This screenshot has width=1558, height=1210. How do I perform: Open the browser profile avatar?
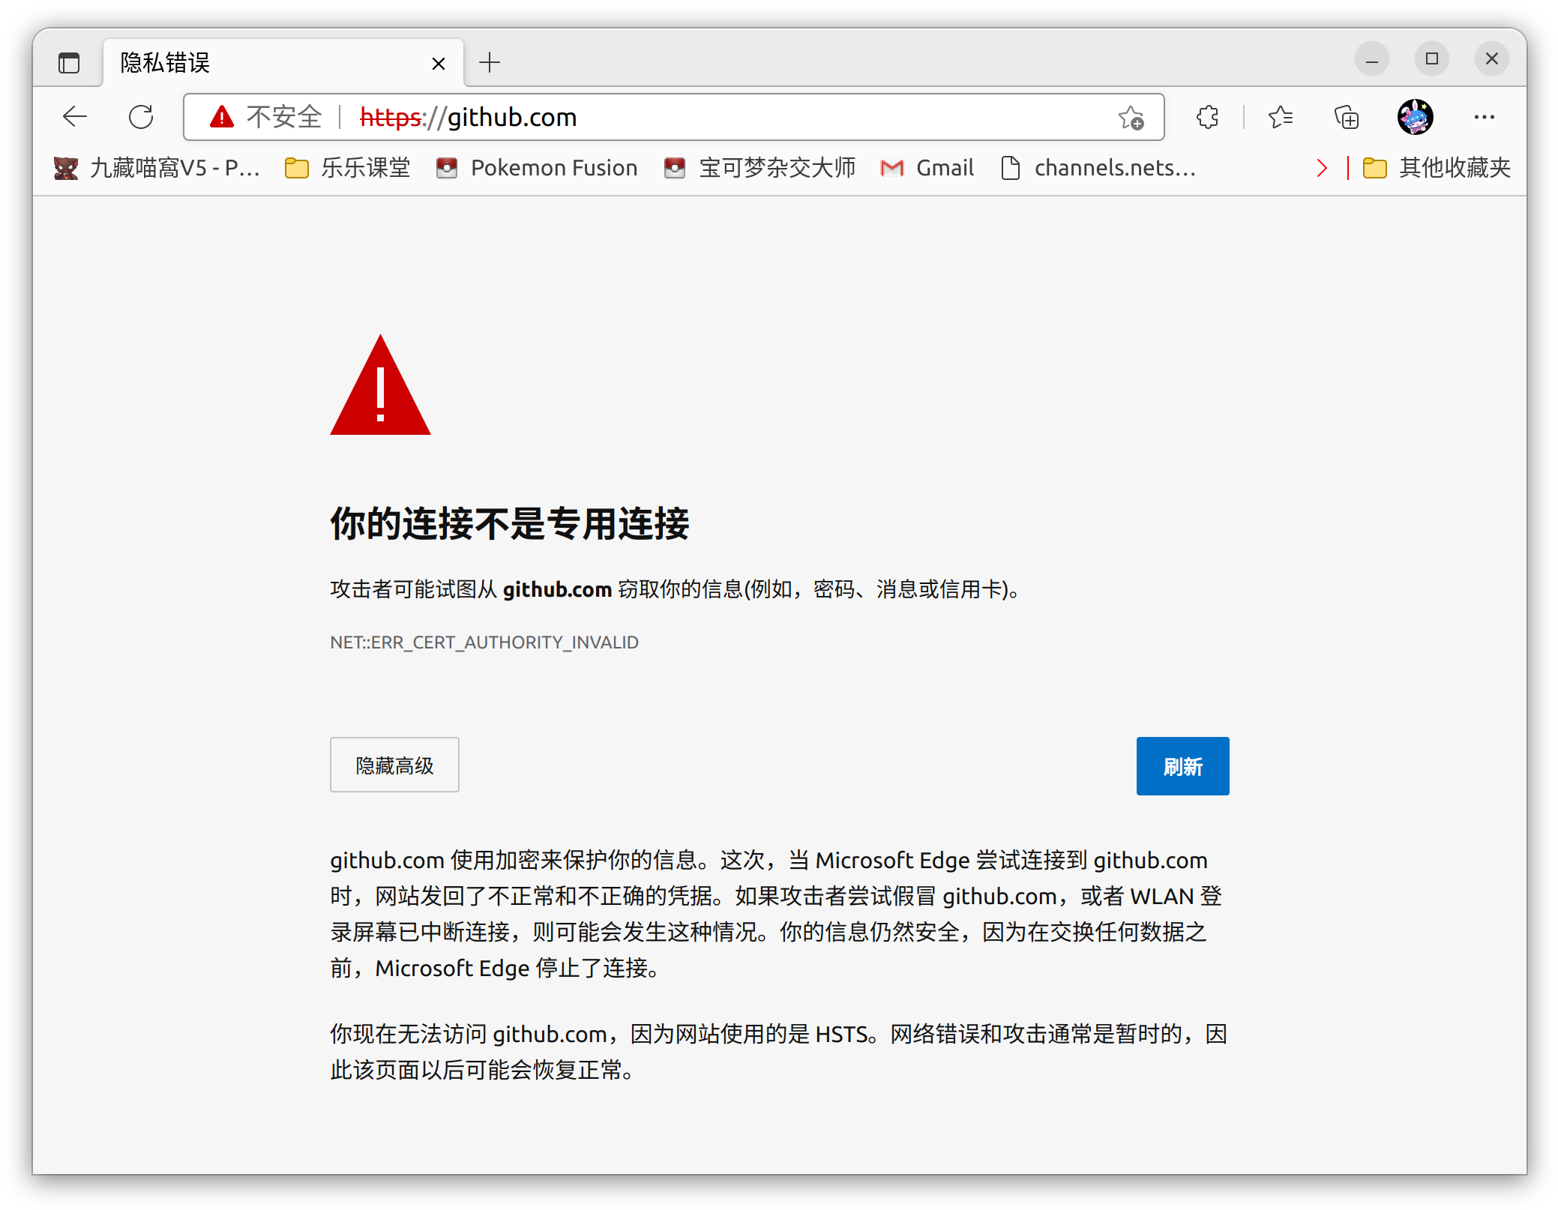pyautogui.click(x=1414, y=117)
